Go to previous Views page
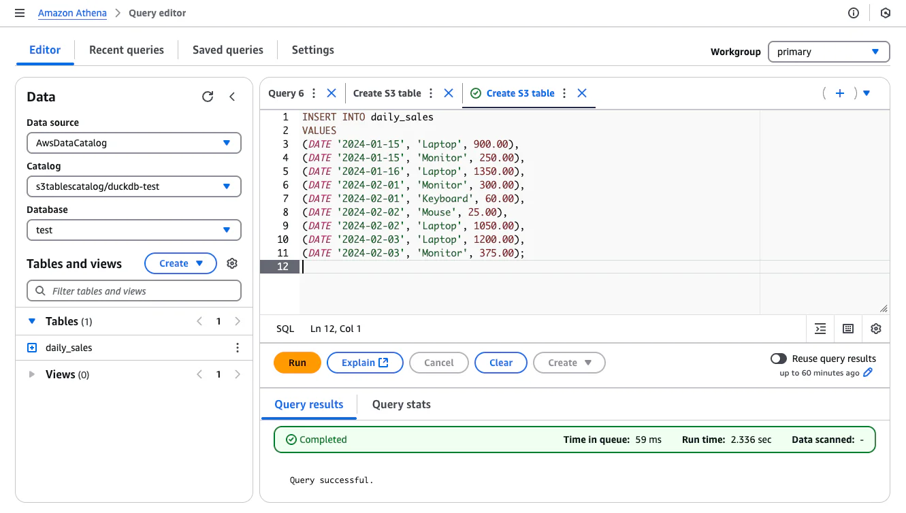The image size is (906, 513). tap(199, 374)
